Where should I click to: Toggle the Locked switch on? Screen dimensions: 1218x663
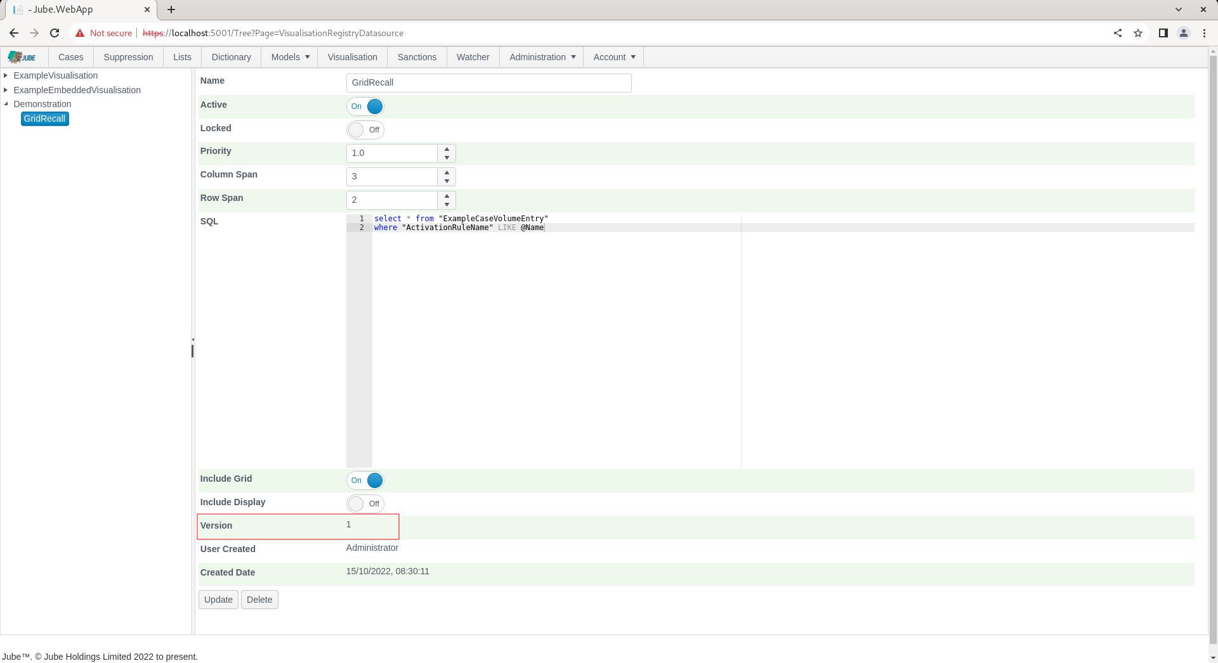(365, 130)
